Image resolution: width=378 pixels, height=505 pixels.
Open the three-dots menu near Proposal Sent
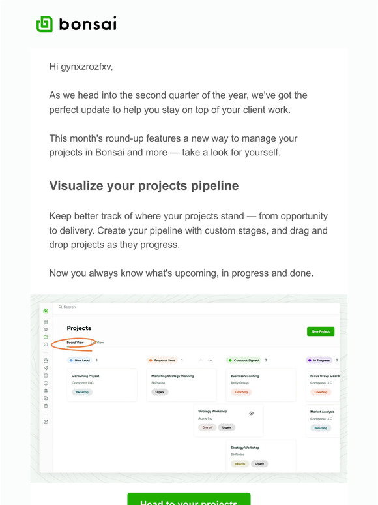[x=210, y=360]
